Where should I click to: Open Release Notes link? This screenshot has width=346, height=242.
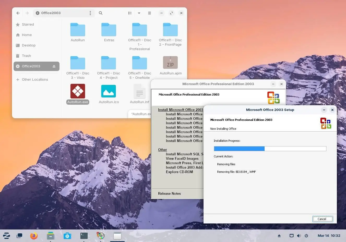(x=169, y=194)
